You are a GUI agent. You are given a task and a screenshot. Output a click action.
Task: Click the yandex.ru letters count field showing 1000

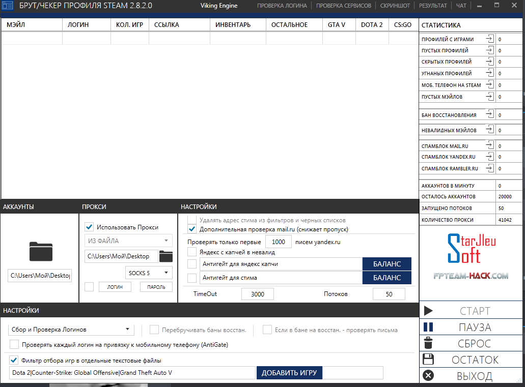pyautogui.click(x=278, y=242)
